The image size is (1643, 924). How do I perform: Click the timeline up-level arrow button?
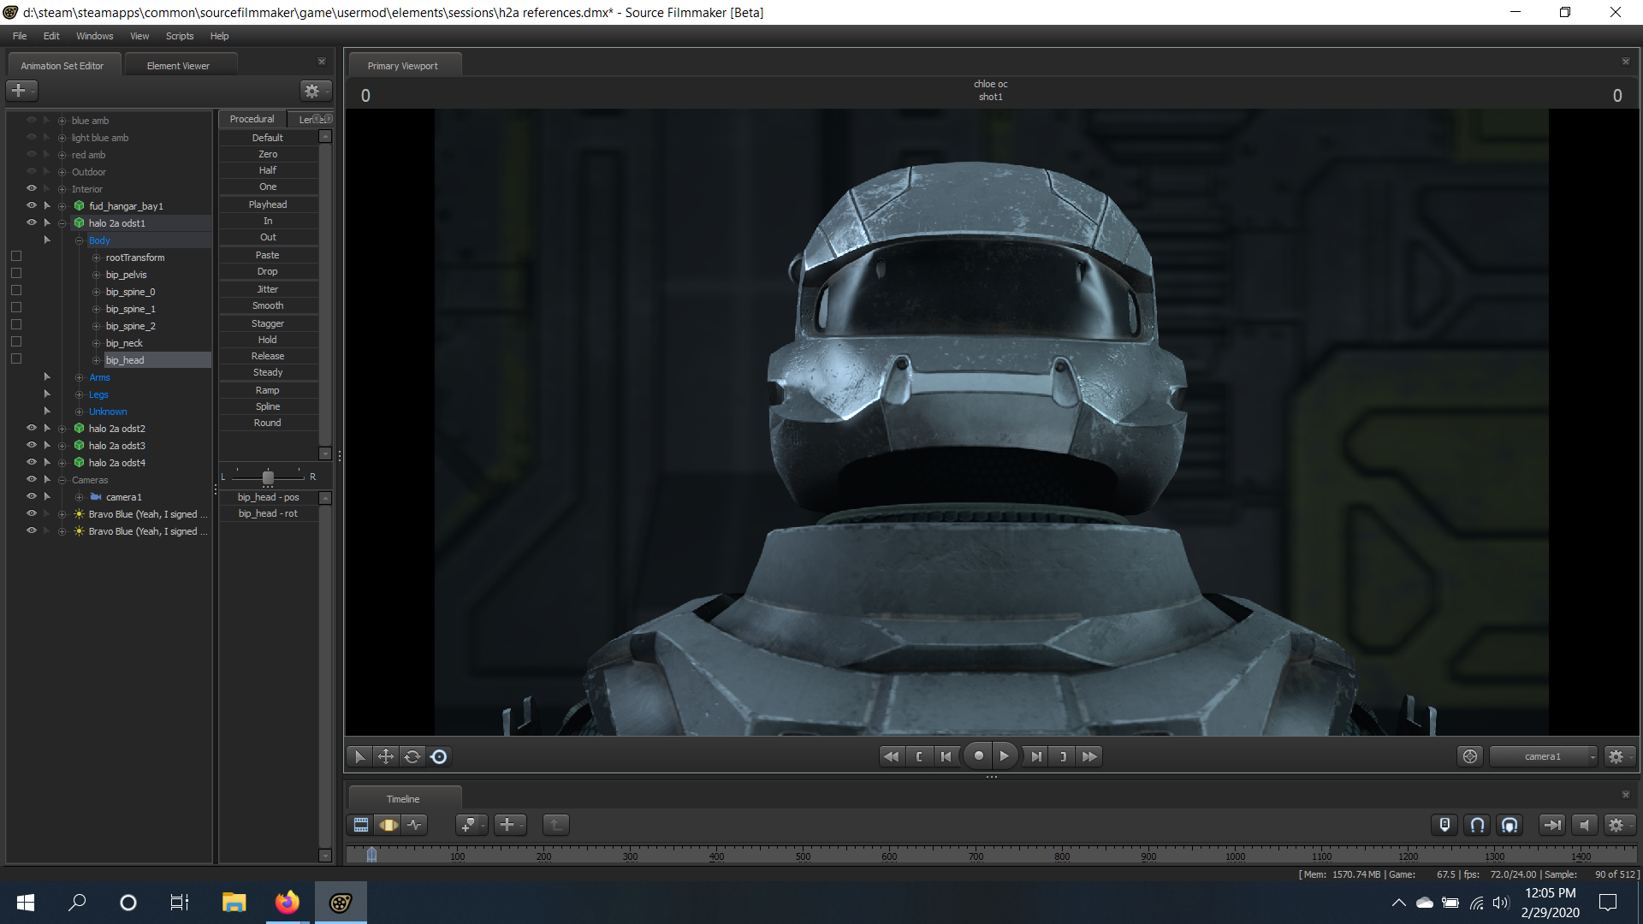tap(556, 825)
